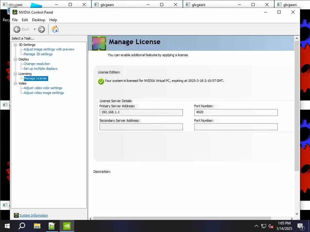Open Windows taskbar search
The image size is (310, 232).
(22, 226)
